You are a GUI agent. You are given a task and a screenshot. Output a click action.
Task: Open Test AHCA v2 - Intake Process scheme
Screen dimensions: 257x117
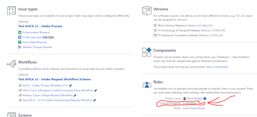pos(40,26)
